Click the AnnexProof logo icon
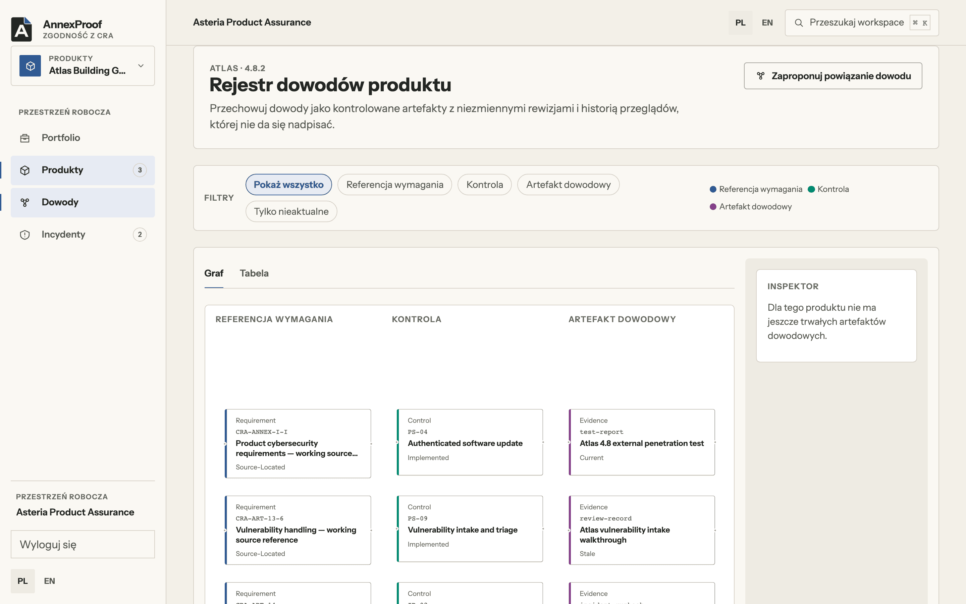This screenshot has height=604, width=966. click(x=21, y=29)
